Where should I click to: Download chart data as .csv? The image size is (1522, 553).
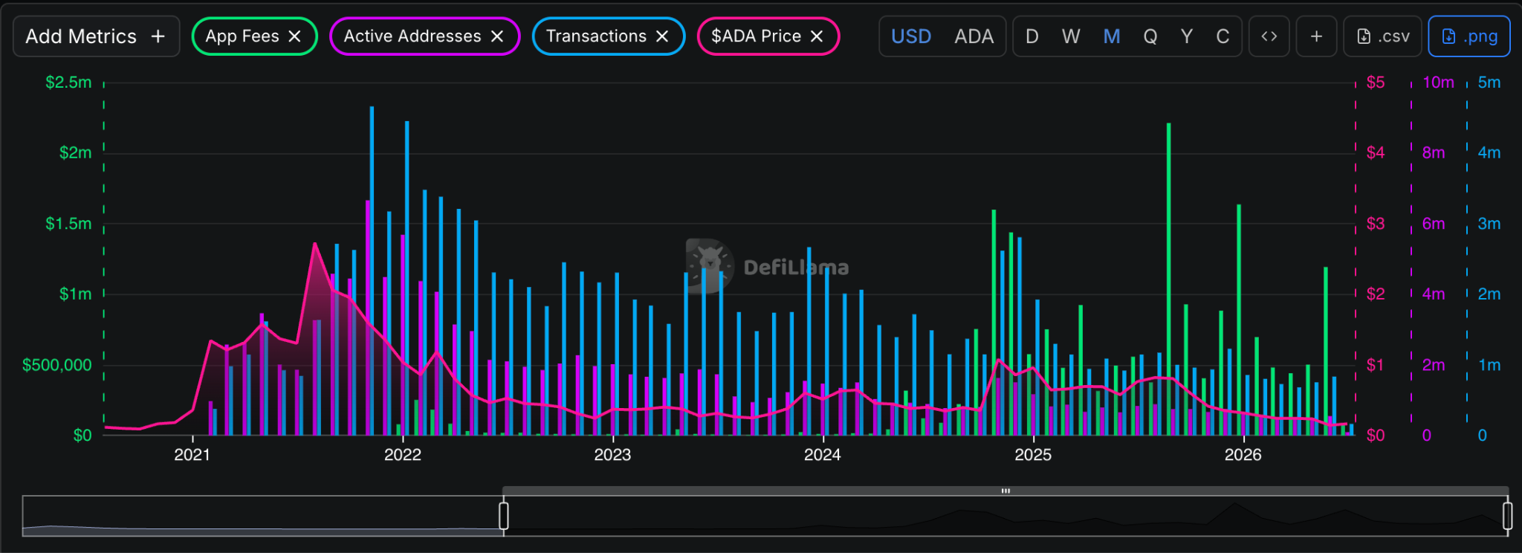(x=1383, y=36)
